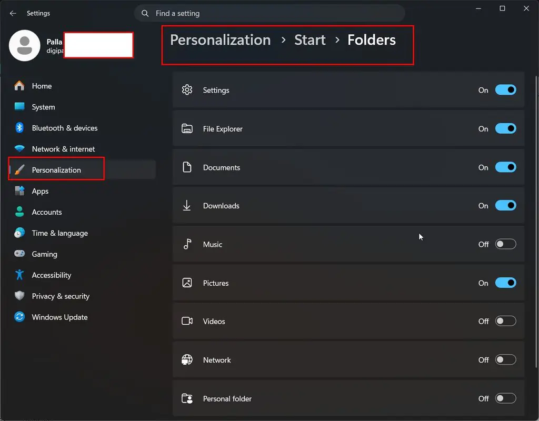539x421 pixels.
Task: Select Bluetooth & devices
Action: coord(83,128)
